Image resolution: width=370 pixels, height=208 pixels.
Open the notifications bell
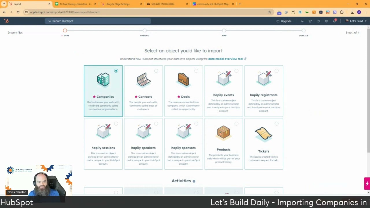[334, 21]
